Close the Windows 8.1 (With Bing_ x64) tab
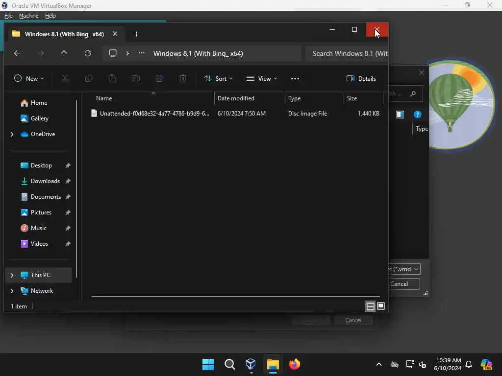Screen dimensions: 502x376 point(115,34)
